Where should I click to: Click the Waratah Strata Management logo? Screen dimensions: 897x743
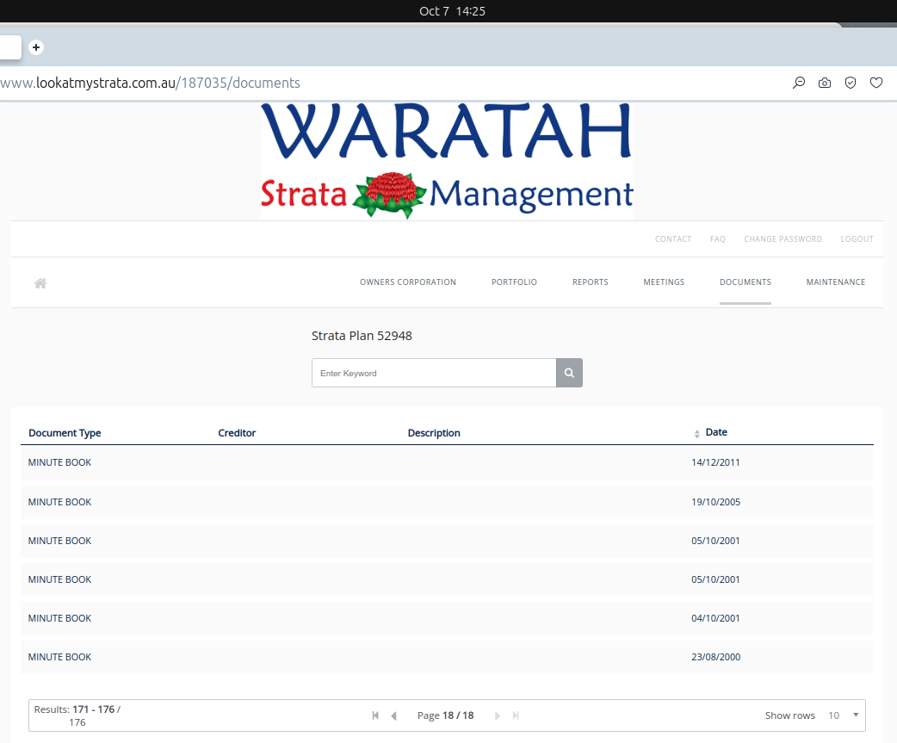[x=447, y=161]
